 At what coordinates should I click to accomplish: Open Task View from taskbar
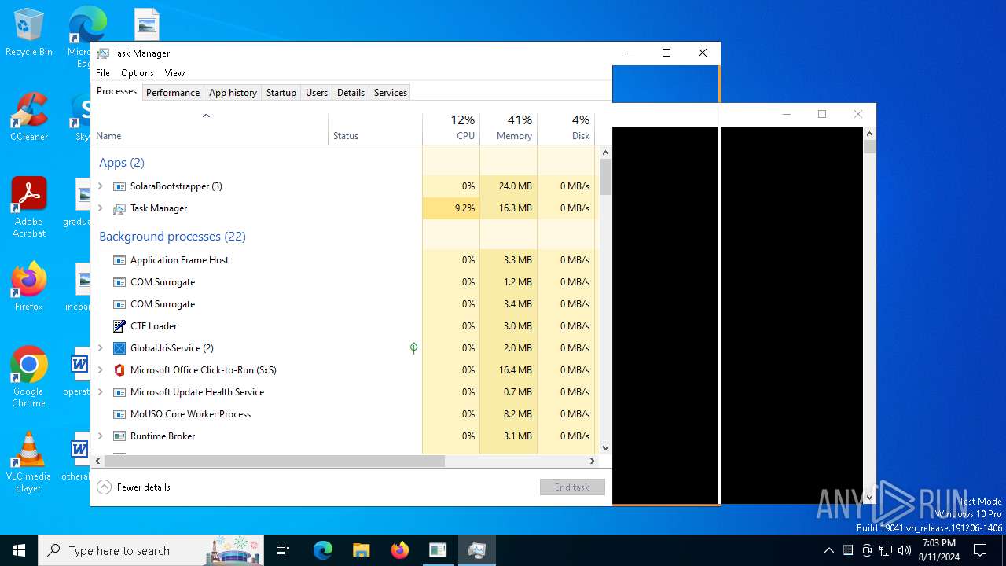(283, 550)
